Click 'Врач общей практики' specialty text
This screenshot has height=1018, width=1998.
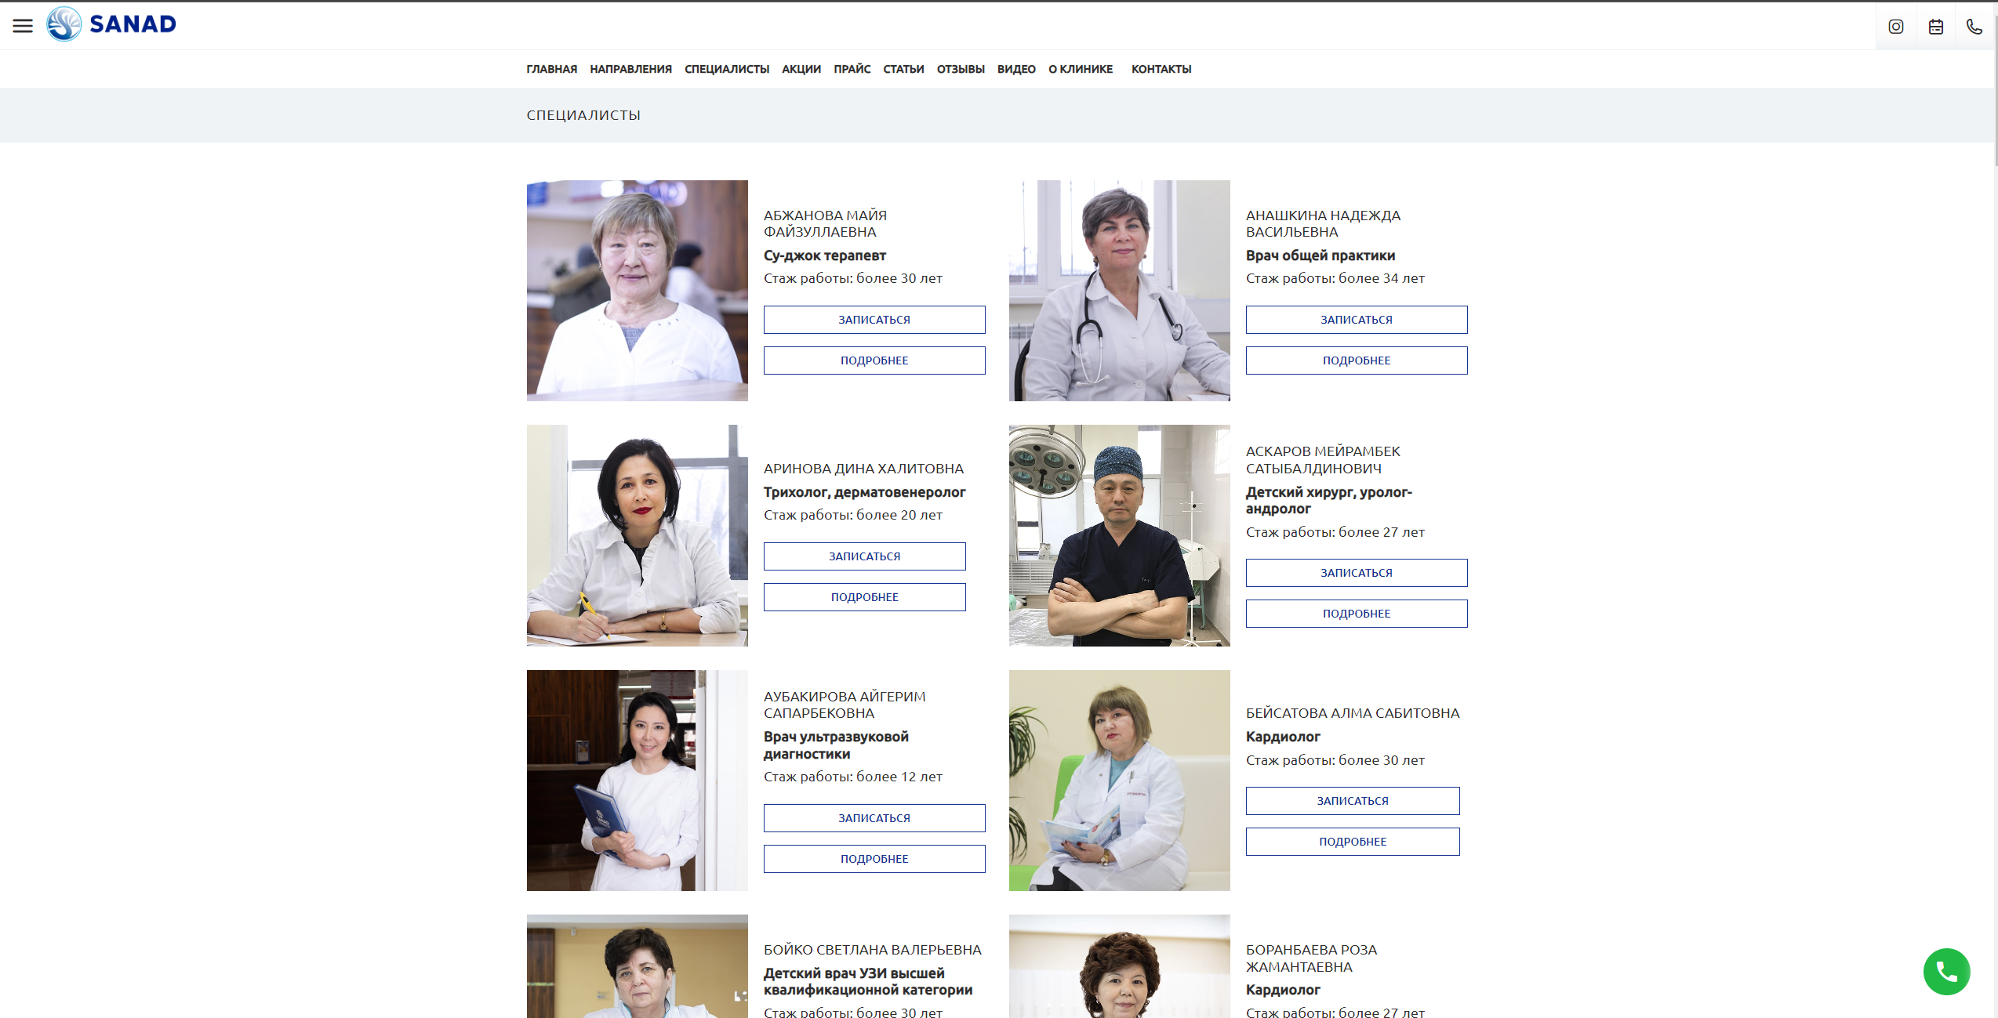pos(1320,255)
